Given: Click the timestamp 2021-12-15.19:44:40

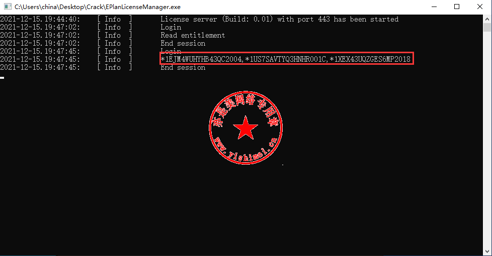Looking at the screenshot, I should [x=40, y=20].
